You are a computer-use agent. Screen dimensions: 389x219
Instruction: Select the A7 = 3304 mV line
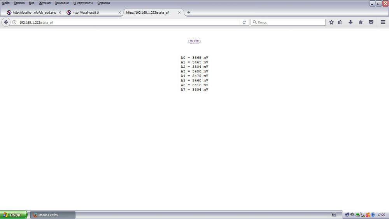(194, 90)
